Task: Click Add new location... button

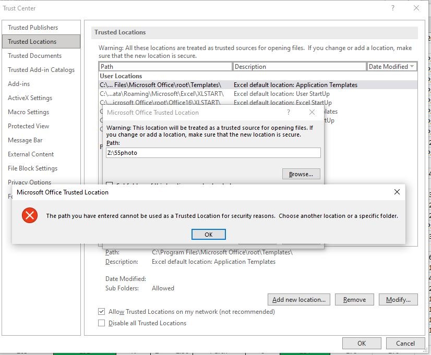Action: click(x=299, y=300)
